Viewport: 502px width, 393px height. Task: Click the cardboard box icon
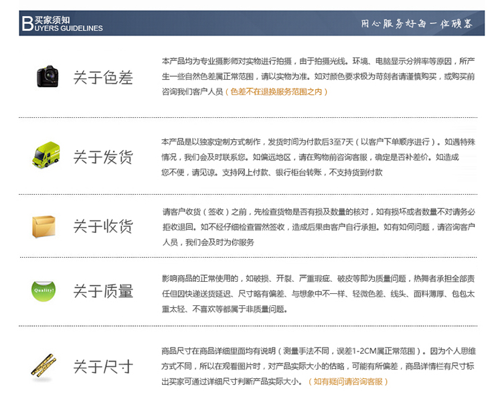(45, 226)
